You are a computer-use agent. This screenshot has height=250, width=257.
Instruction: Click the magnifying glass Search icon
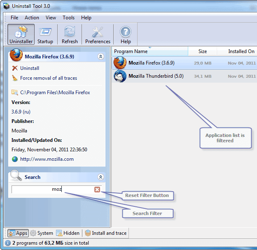(x=16, y=176)
